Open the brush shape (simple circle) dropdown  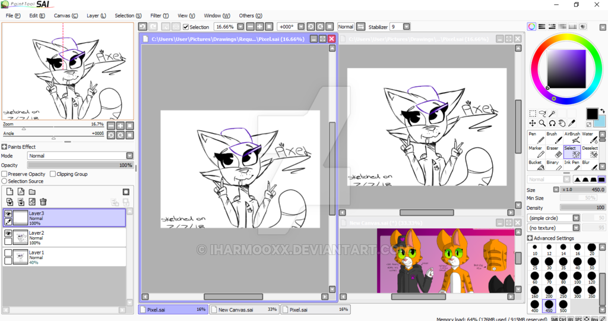(x=576, y=218)
